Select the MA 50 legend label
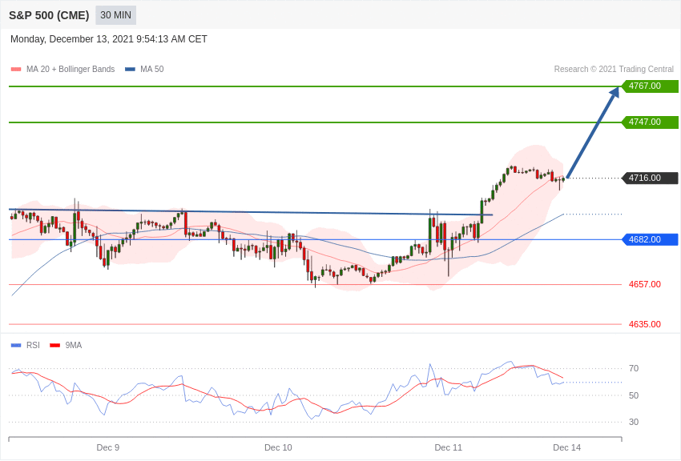This screenshot has width=681, height=461. [152, 70]
